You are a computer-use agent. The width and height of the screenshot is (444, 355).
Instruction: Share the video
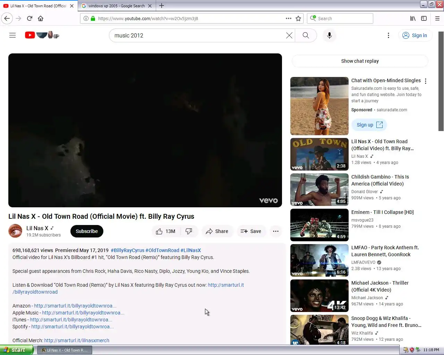217,231
